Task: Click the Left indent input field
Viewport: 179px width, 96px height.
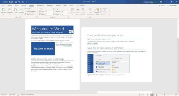Action: [x=49, y=11]
